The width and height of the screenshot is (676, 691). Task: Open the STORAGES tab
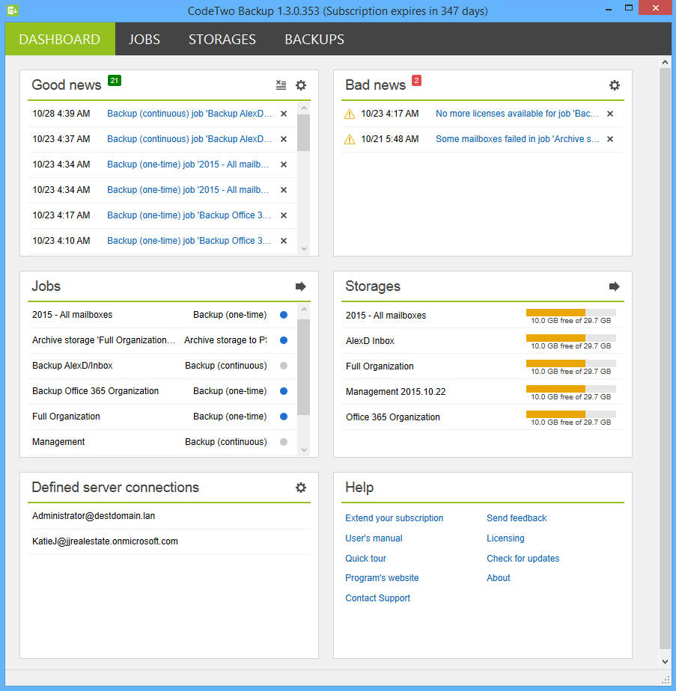click(x=222, y=39)
